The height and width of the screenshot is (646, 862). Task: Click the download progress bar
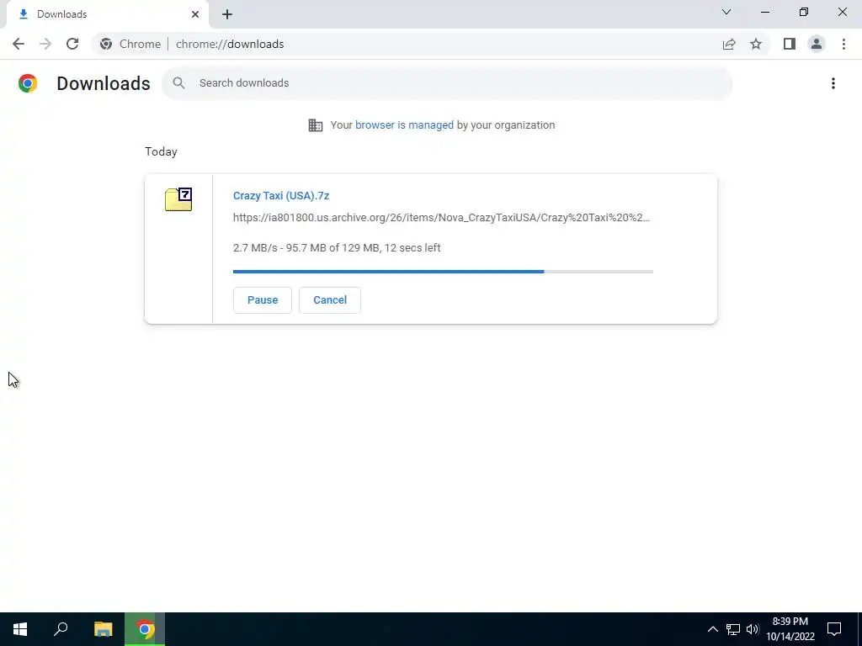[x=443, y=272]
